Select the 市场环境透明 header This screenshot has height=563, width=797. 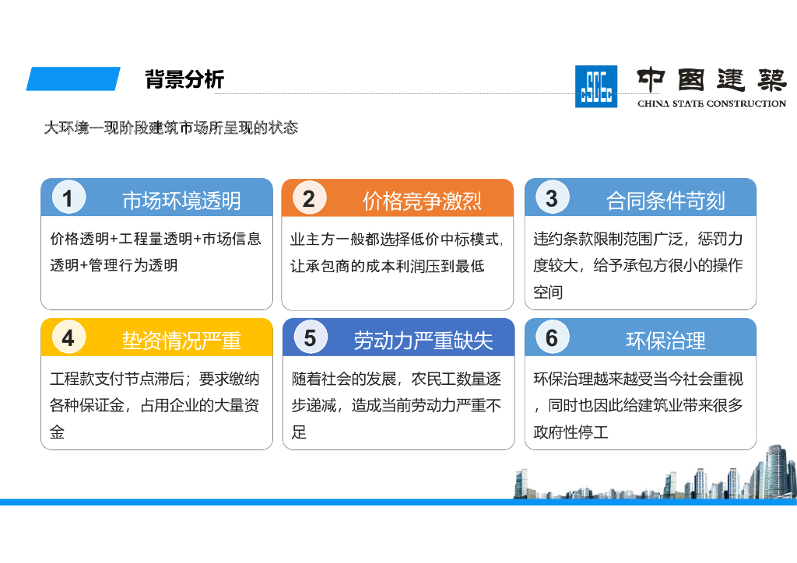181,201
